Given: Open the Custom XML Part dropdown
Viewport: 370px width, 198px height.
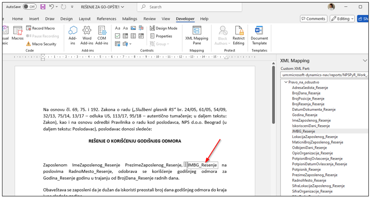Looking at the screenshot, I should tap(324, 75).
